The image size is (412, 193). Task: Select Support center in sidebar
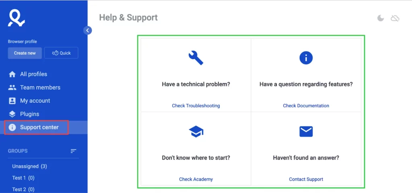click(x=39, y=127)
